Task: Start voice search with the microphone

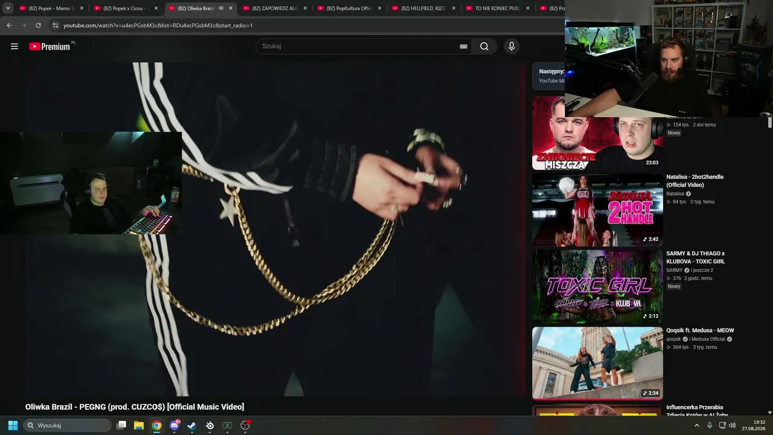Action: pos(512,47)
